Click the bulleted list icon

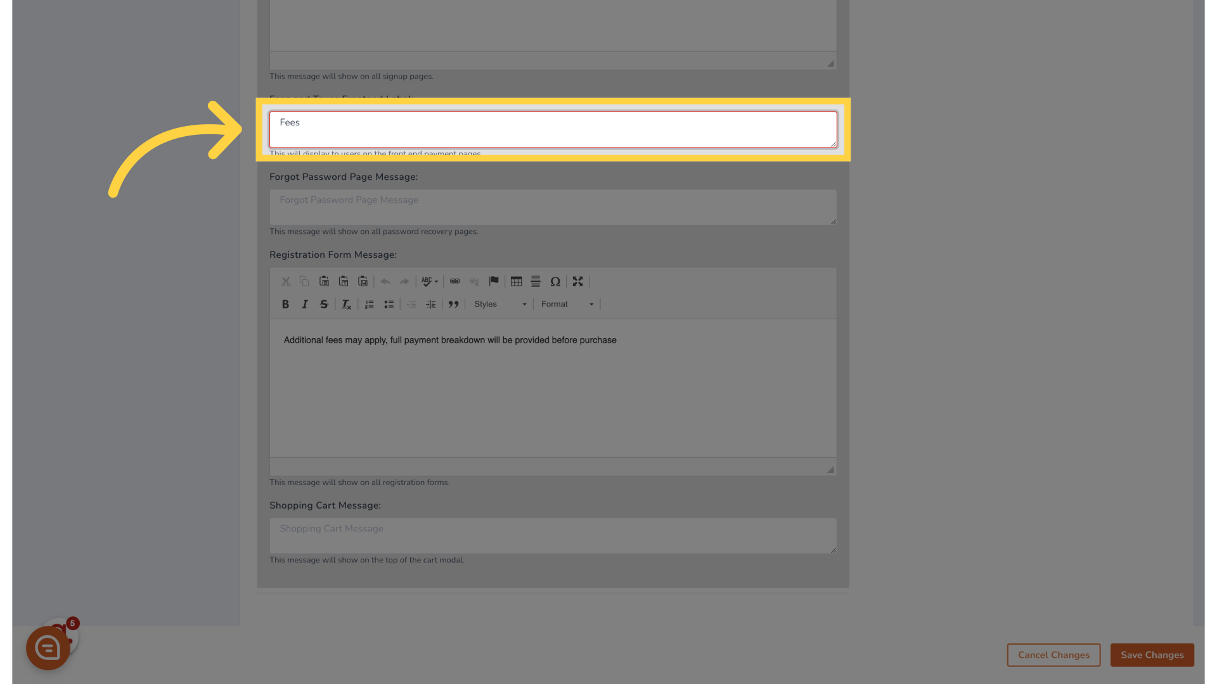389,304
